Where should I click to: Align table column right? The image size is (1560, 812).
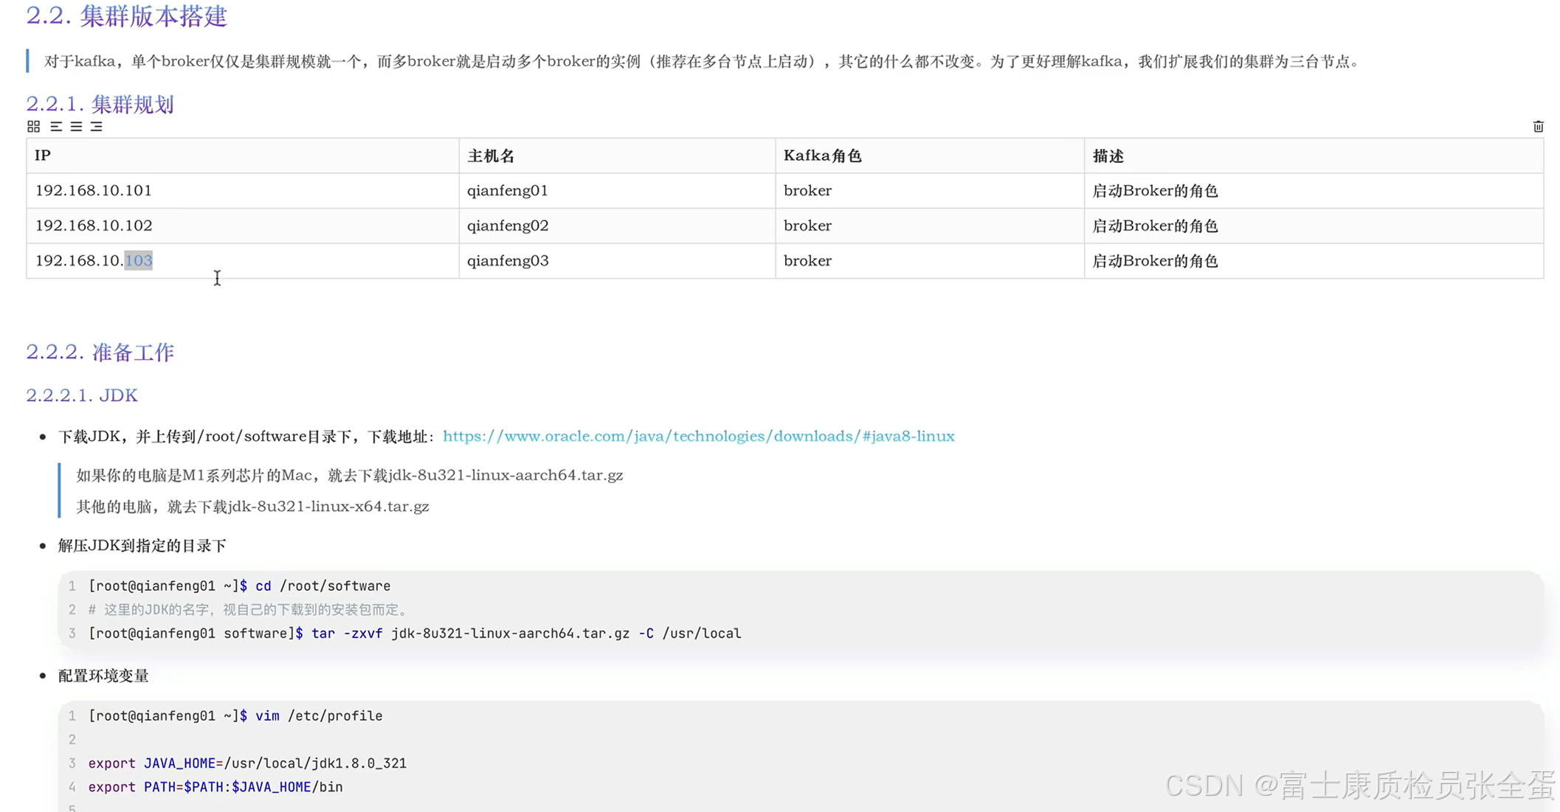(97, 127)
